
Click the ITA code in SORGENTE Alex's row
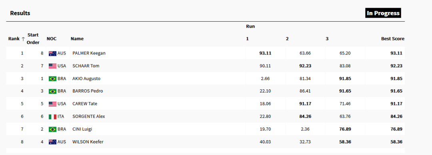coord(61,117)
